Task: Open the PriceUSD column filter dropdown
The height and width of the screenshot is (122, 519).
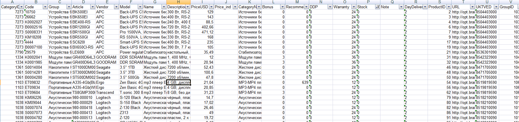Action: point(211,7)
